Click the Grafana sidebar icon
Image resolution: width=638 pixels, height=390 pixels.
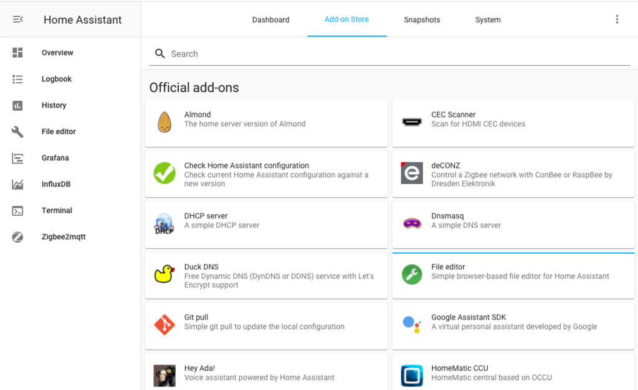[x=17, y=158]
